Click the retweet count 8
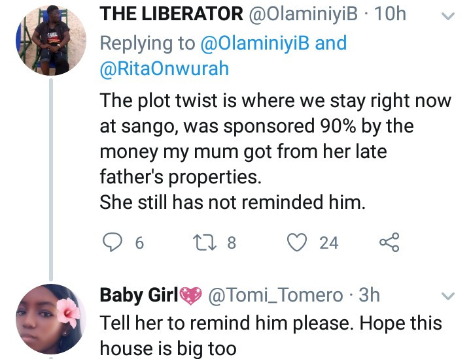Image resolution: width=471 pixels, height=359 pixels. click(231, 243)
